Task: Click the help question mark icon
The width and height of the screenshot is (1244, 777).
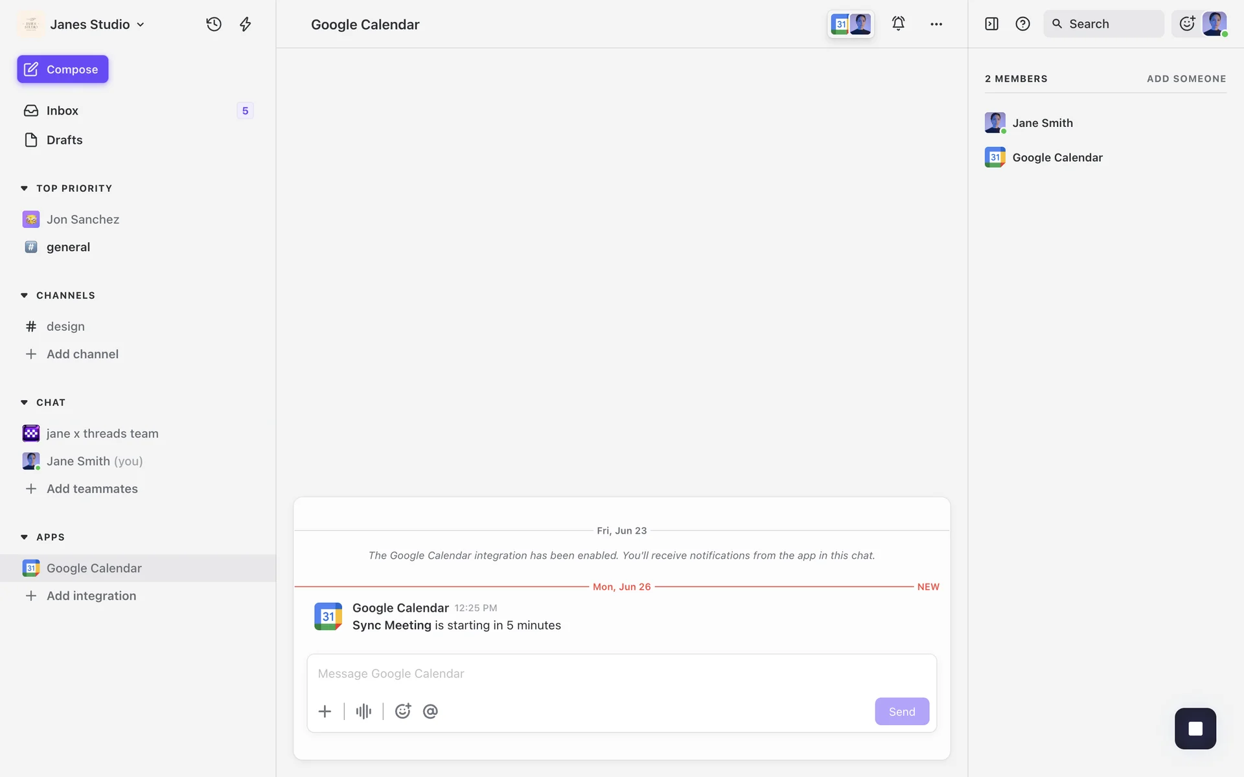Action: [1022, 24]
